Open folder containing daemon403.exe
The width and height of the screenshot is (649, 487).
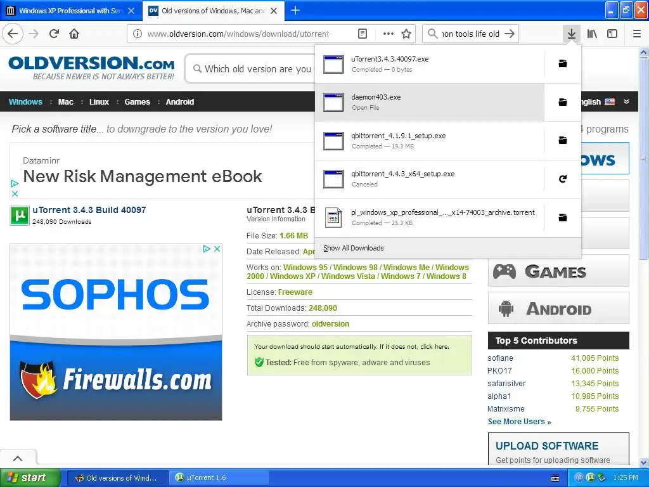click(563, 102)
